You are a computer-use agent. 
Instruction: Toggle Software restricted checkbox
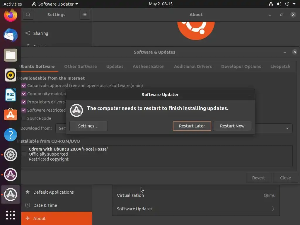tap(24, 110)
